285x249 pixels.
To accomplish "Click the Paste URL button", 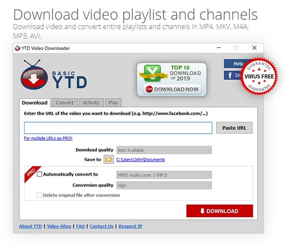I will 234,128.
